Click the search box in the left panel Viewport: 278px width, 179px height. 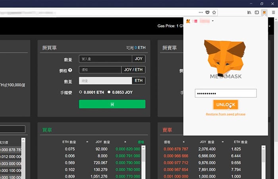click(x=12, y=129)
